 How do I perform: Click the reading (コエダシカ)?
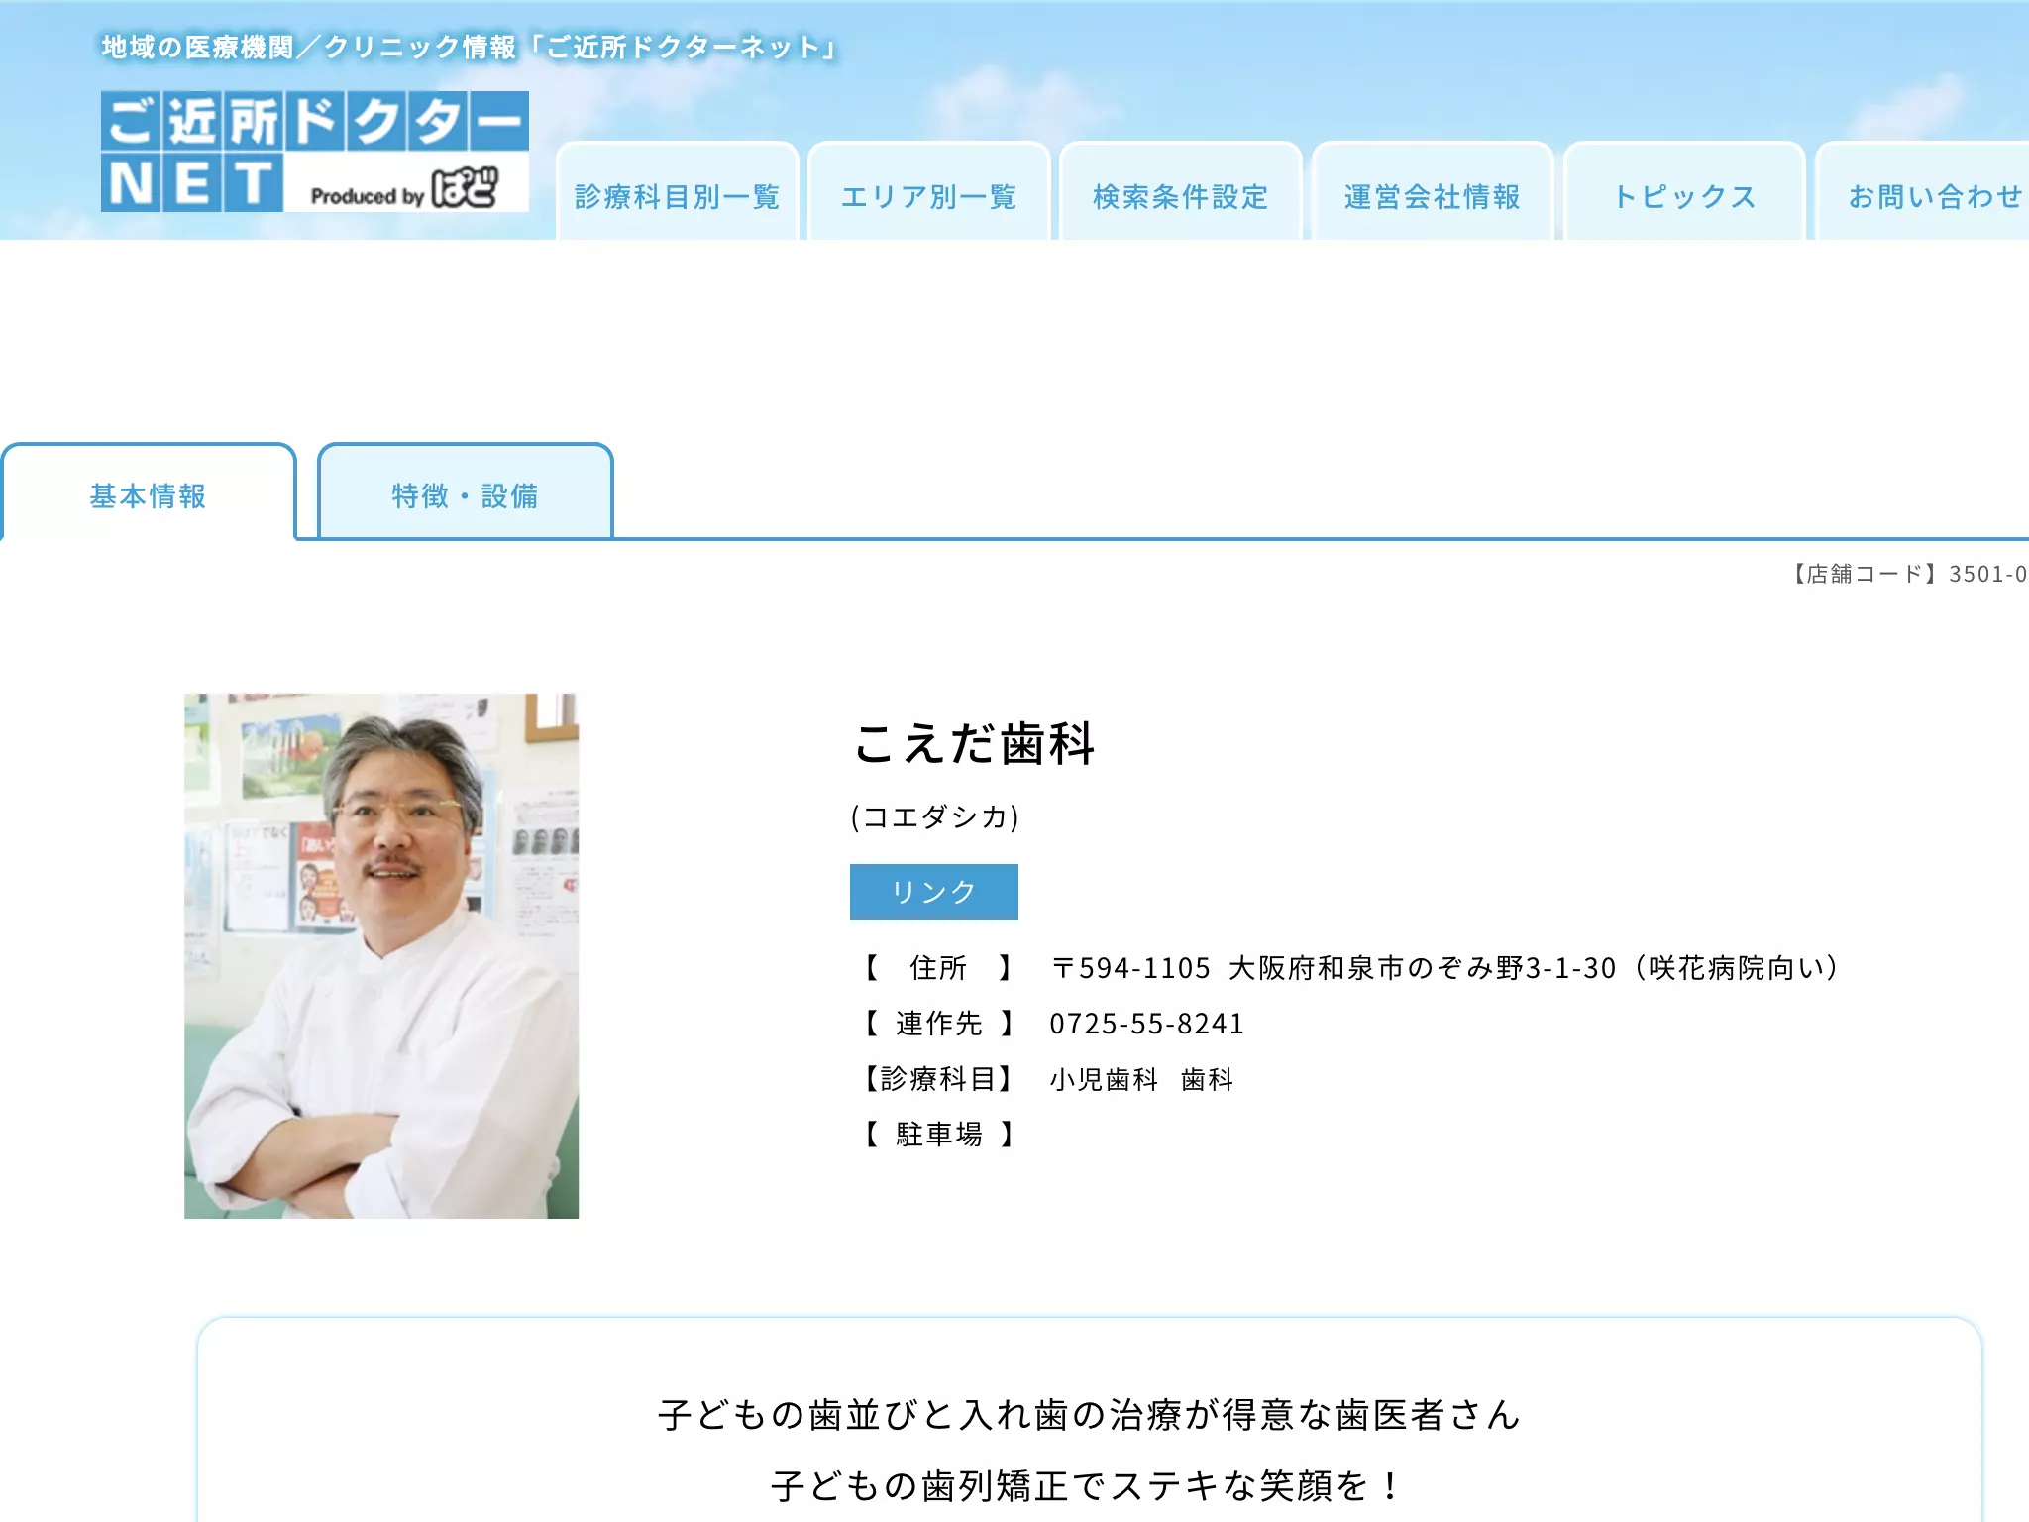tap(935, 817)
